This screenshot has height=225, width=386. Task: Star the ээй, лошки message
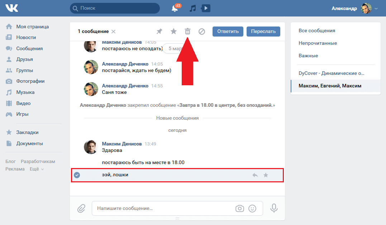coord(266,175)
